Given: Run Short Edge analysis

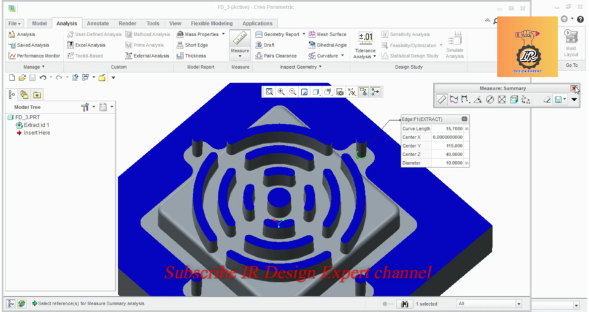Looking at the screenshot, I should coord(192,45).
